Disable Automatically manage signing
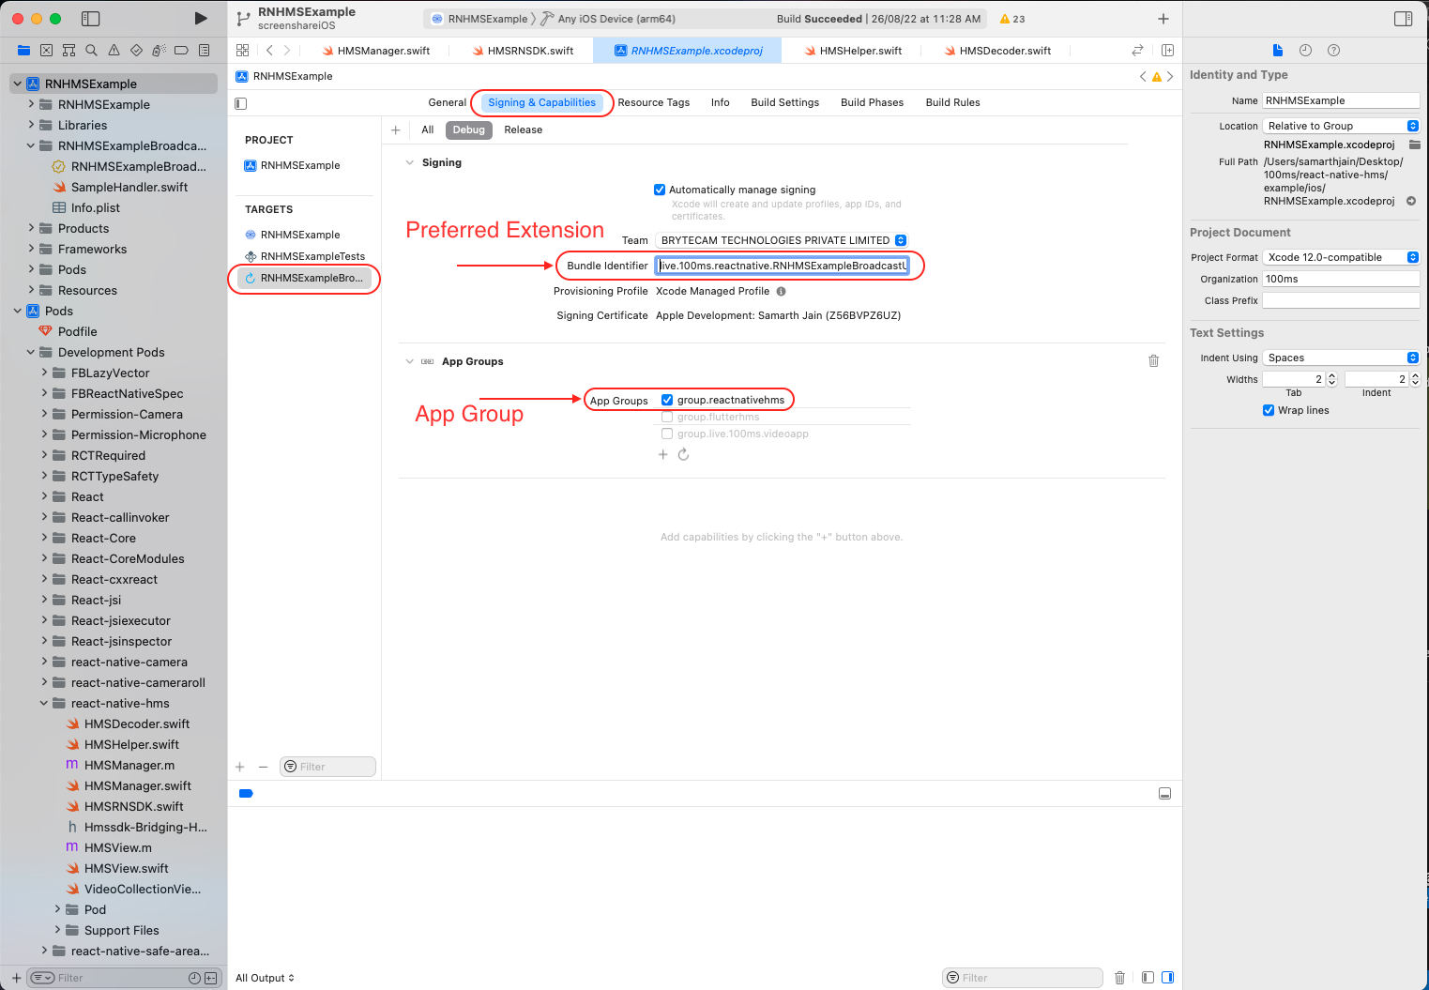This screenshot has width=1429, height=990. coord(660,190)
